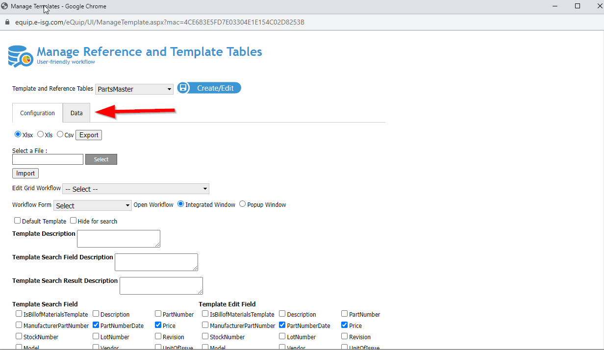Check Description under Template Search Field
The image size is (604, 350).
click(96, 314)
